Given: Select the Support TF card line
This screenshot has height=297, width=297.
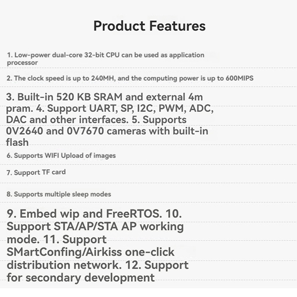Looking at the screenshot, I should pyautogui.click(x=36, y=172).
